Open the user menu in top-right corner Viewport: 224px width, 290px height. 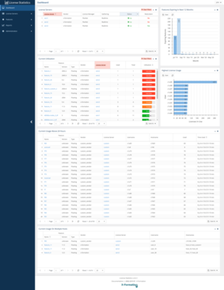coord(218,2)
